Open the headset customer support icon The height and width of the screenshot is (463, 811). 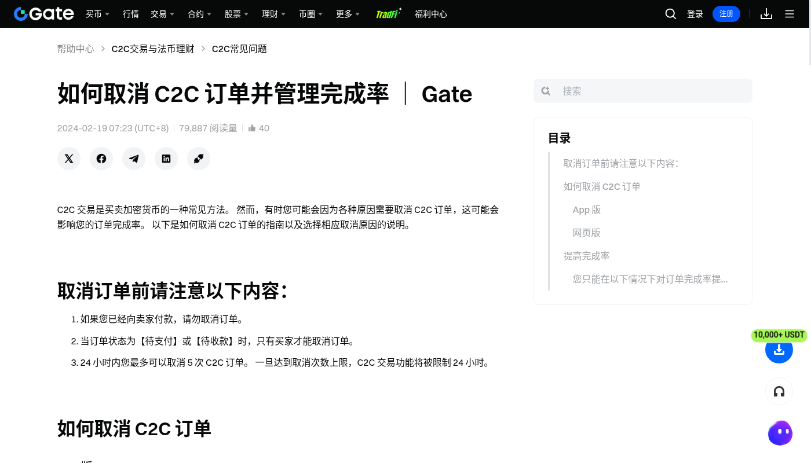(x=779, y=392)
